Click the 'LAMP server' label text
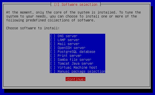The image size is (155, 95). point(68,40)
